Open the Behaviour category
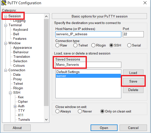The image size is (151, 133). pyautogui.click(x=21, y=52)
